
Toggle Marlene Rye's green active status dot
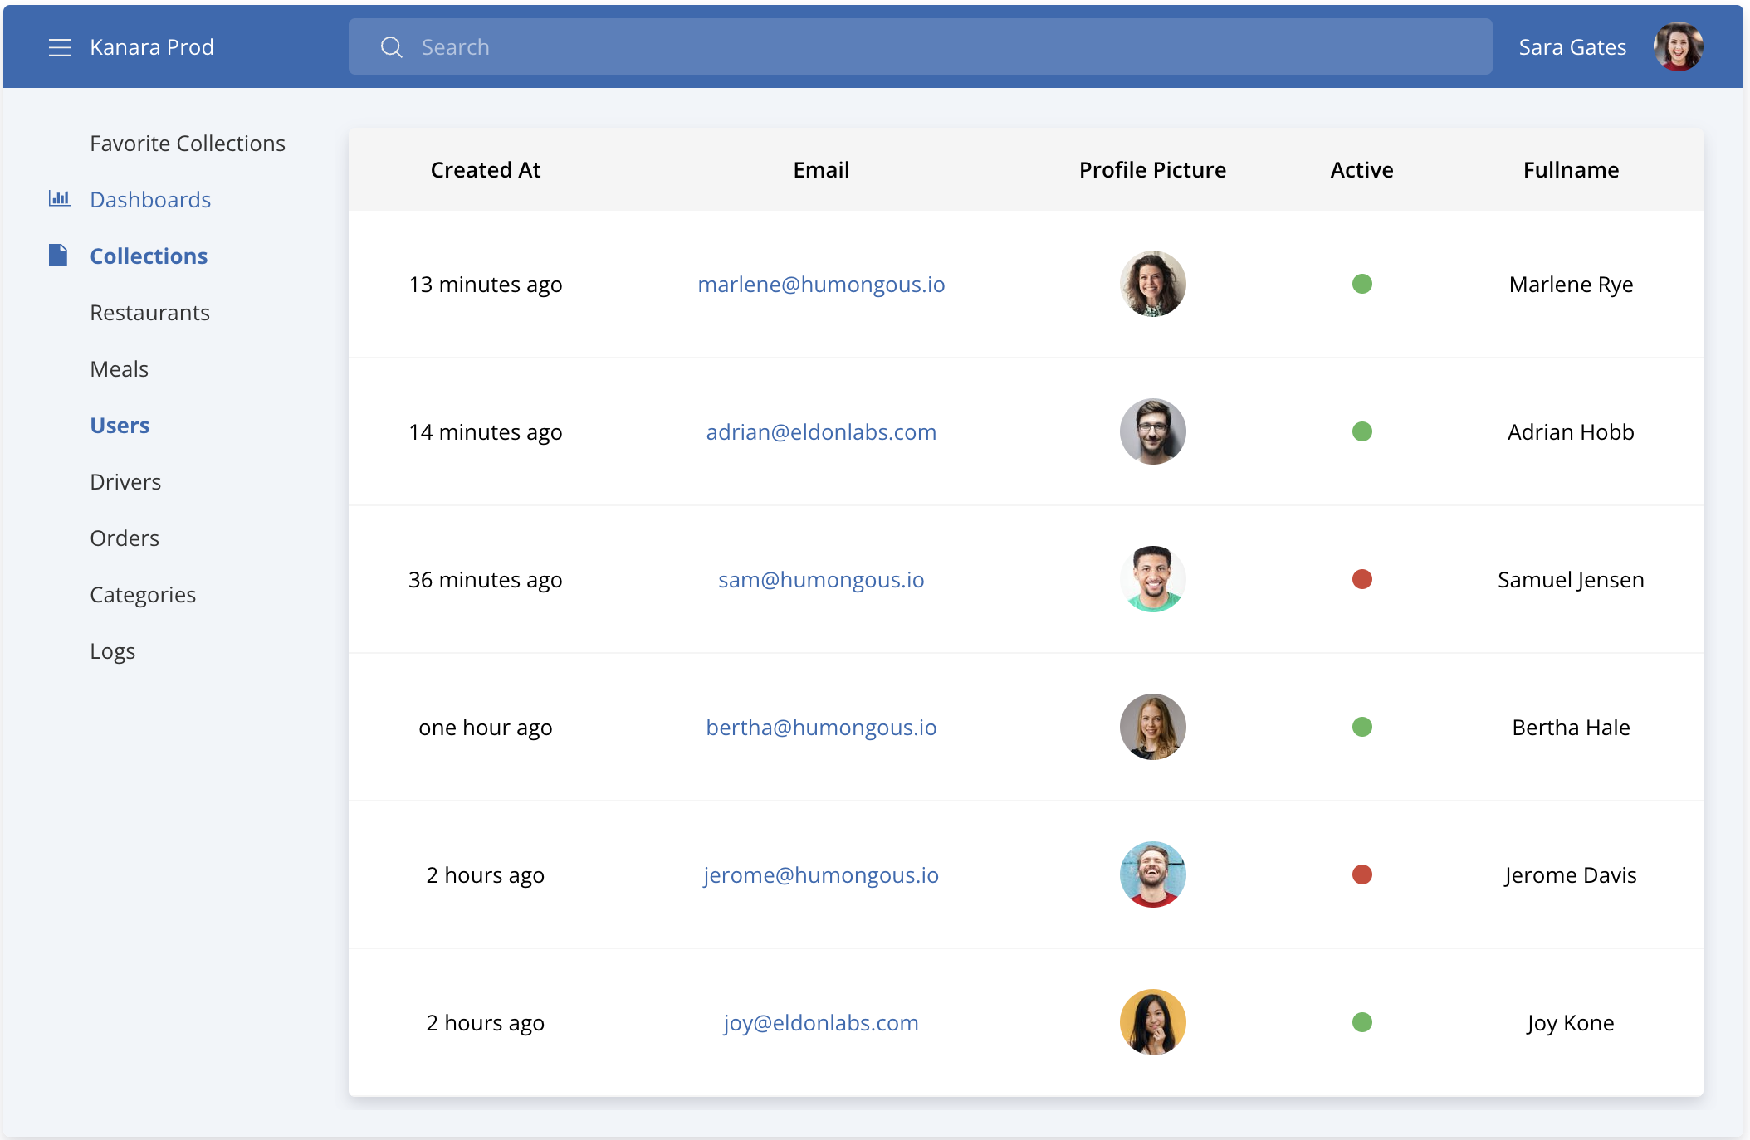click(x=1361, y=284)
